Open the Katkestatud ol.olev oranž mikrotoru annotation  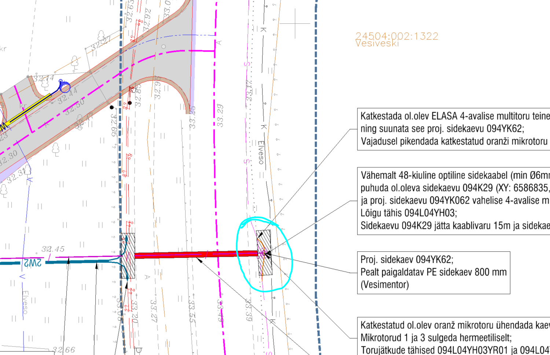454,337
